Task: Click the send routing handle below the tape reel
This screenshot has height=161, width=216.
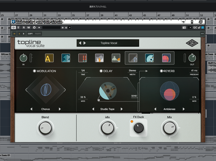Action: point(98,100)
